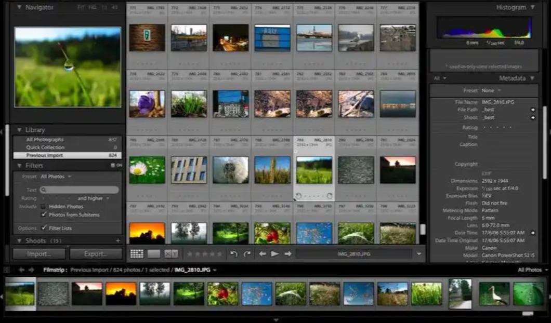Uncheck Photos from Subitems
Image resolution: width=551 pixels, height=323 pixels.
pos(44,214)
